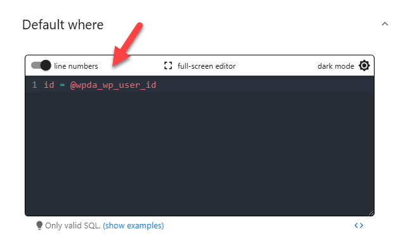Image resolution: width=398 pixels, height=250 pixels.
Task: Click the full-screen editor label
Action: click(206, 66)
